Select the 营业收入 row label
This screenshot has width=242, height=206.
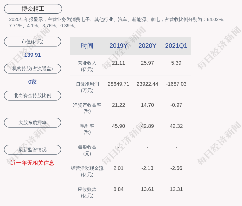[87, 63]
